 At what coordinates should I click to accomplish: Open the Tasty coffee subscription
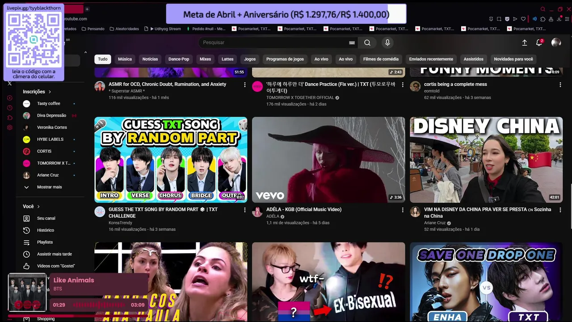(x=49, y=103)
